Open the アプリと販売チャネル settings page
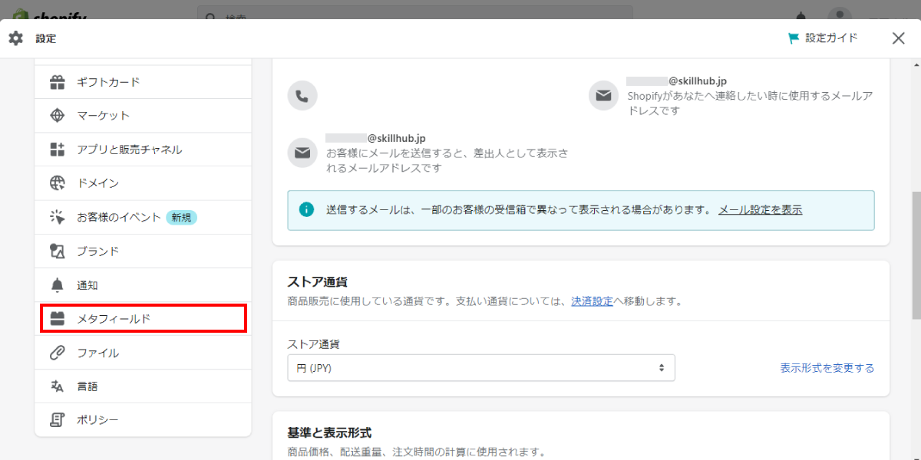Screen dimensions: 921x460 143,149
